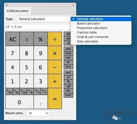Image resolution: width=137 pixels, height=124 pixels.
Task: Click the multiply × operator key
Action: [55, 53]
